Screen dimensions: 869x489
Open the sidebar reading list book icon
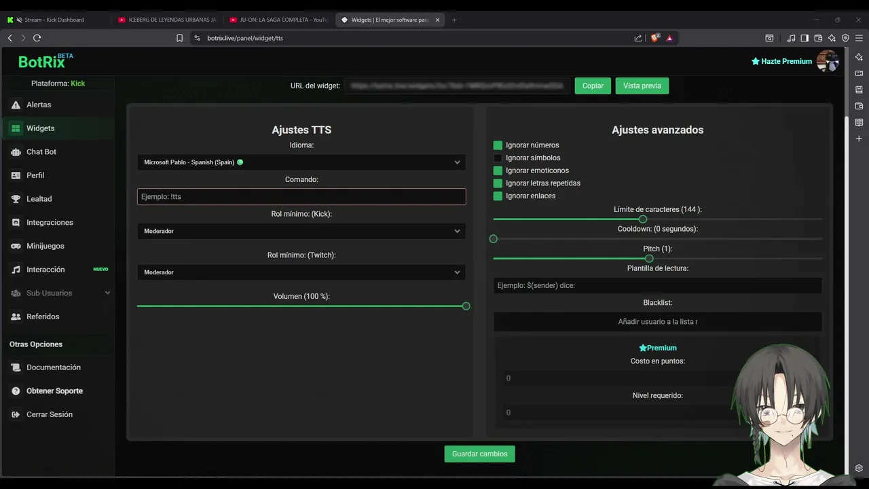[859, 122]
